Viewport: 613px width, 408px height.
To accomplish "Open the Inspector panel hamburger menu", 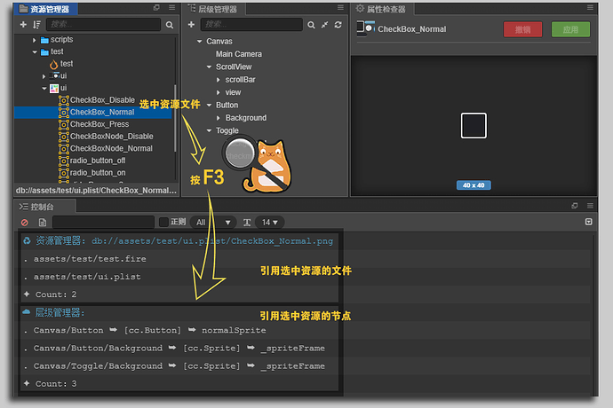I will (x=590, y=7).
